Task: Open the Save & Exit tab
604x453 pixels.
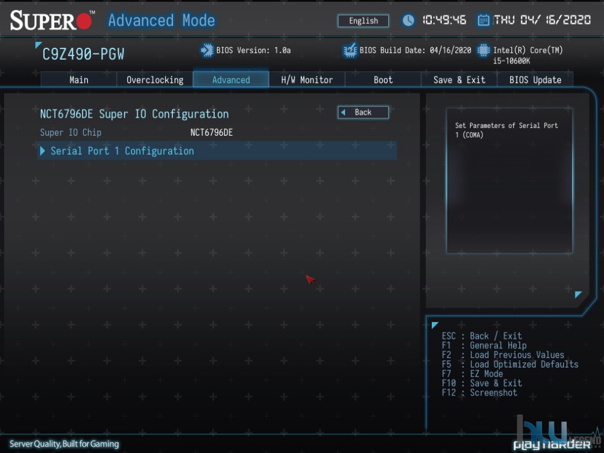Action: tap(459, 79)
